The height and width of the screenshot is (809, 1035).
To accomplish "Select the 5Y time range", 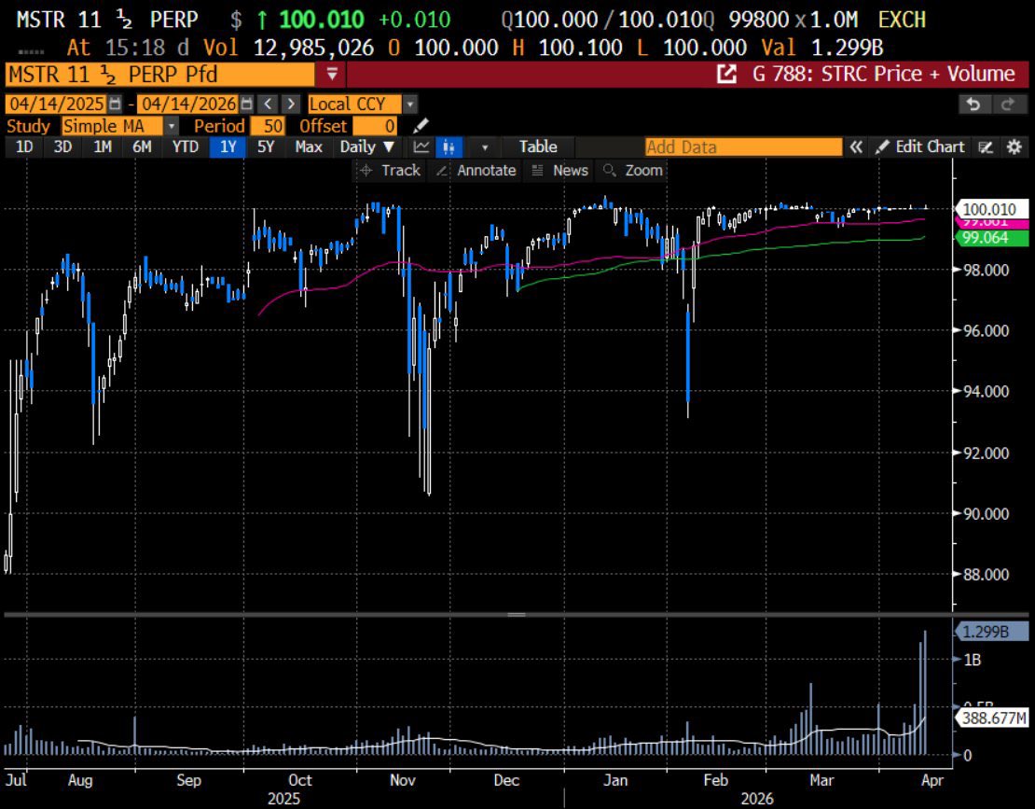I will (x=266, y=147).
